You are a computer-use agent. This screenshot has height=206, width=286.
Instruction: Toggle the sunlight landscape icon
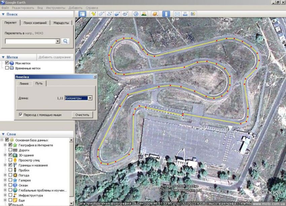click(144, 14)
